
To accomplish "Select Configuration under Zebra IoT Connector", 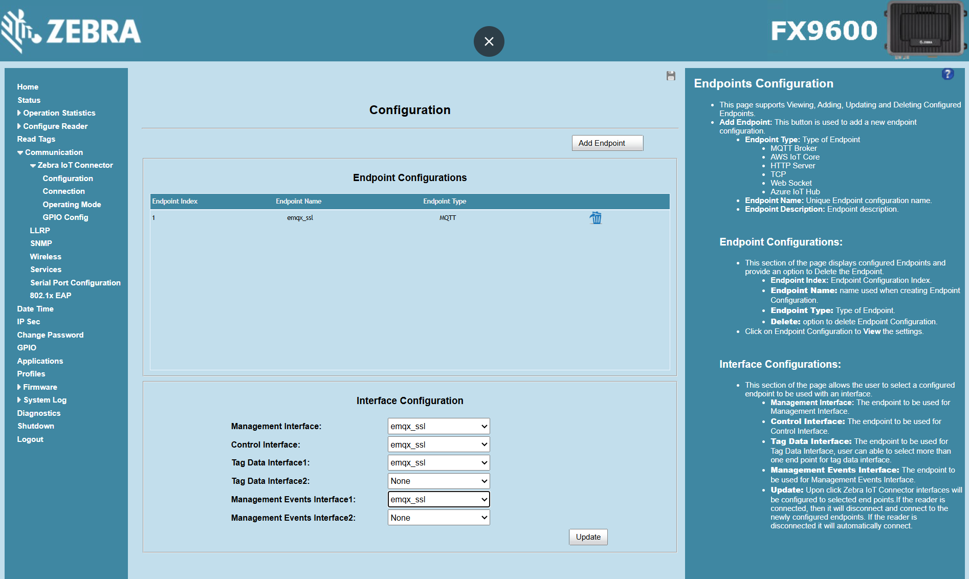I will click(68, 179).
